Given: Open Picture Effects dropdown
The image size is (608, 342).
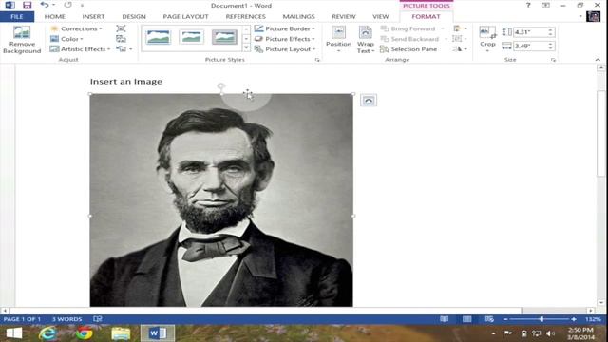Looking at the screenshot, I should (x=285, y=39).
